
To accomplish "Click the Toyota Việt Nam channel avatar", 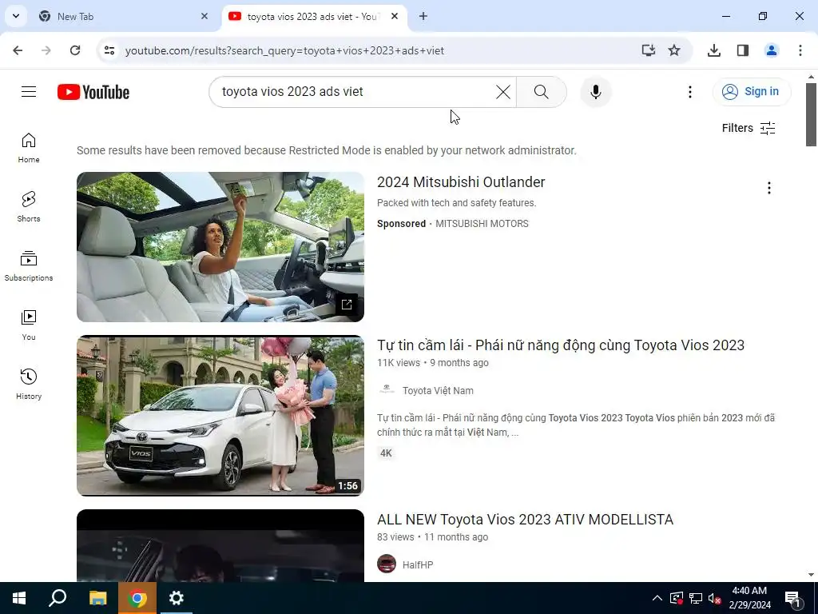I will click(387, 390).
